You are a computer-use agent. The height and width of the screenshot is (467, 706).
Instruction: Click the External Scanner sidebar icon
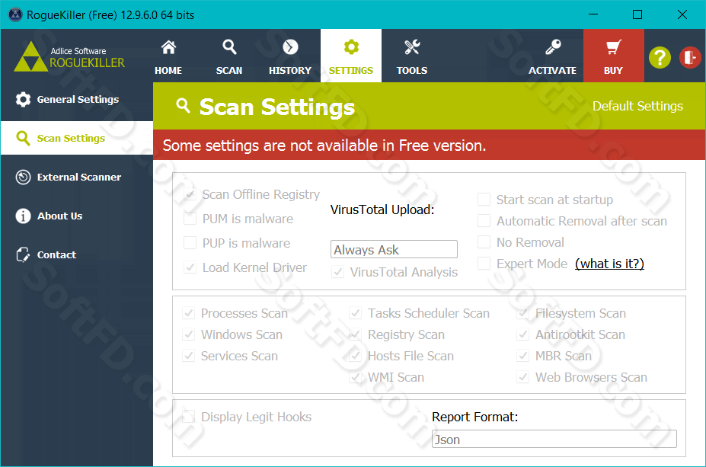click(23, 177)
